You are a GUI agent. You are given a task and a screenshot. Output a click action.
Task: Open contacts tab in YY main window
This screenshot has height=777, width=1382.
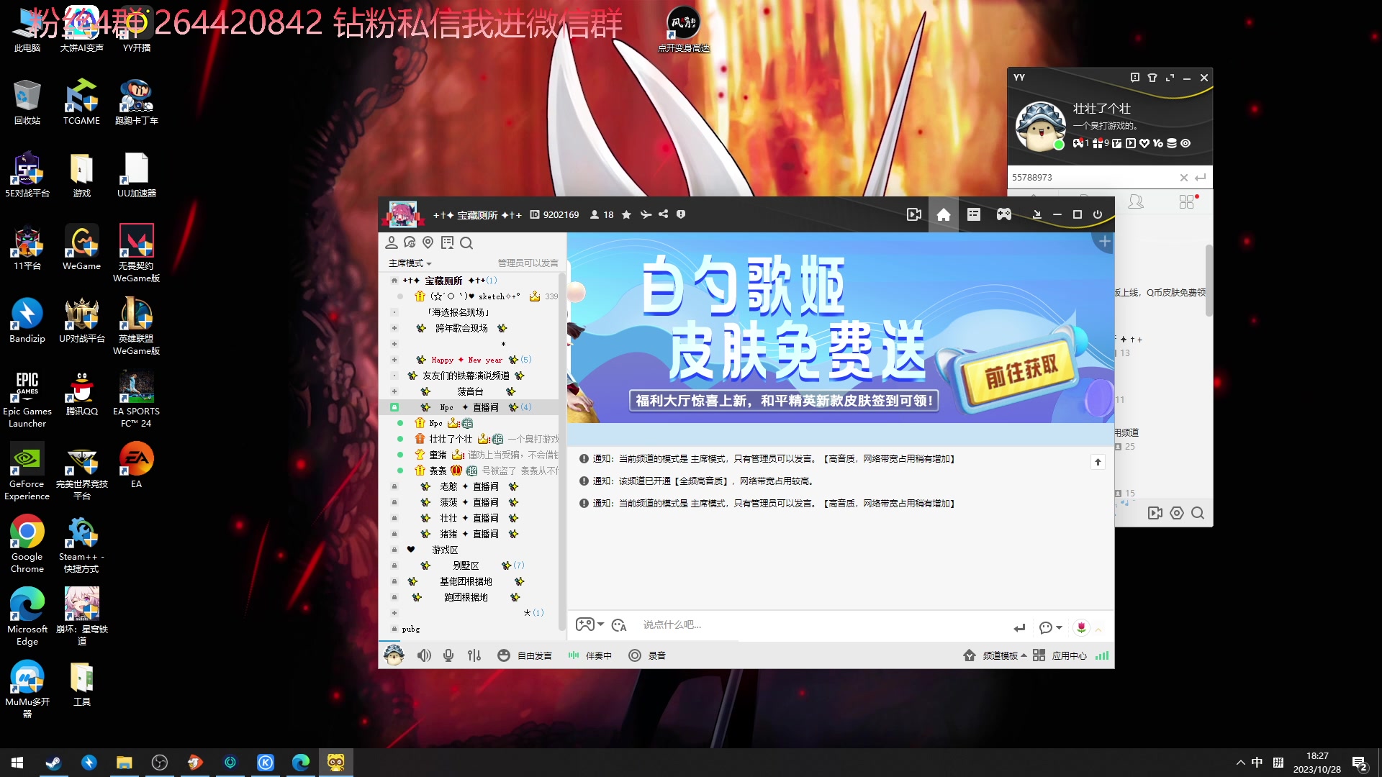click(1136, 202)
